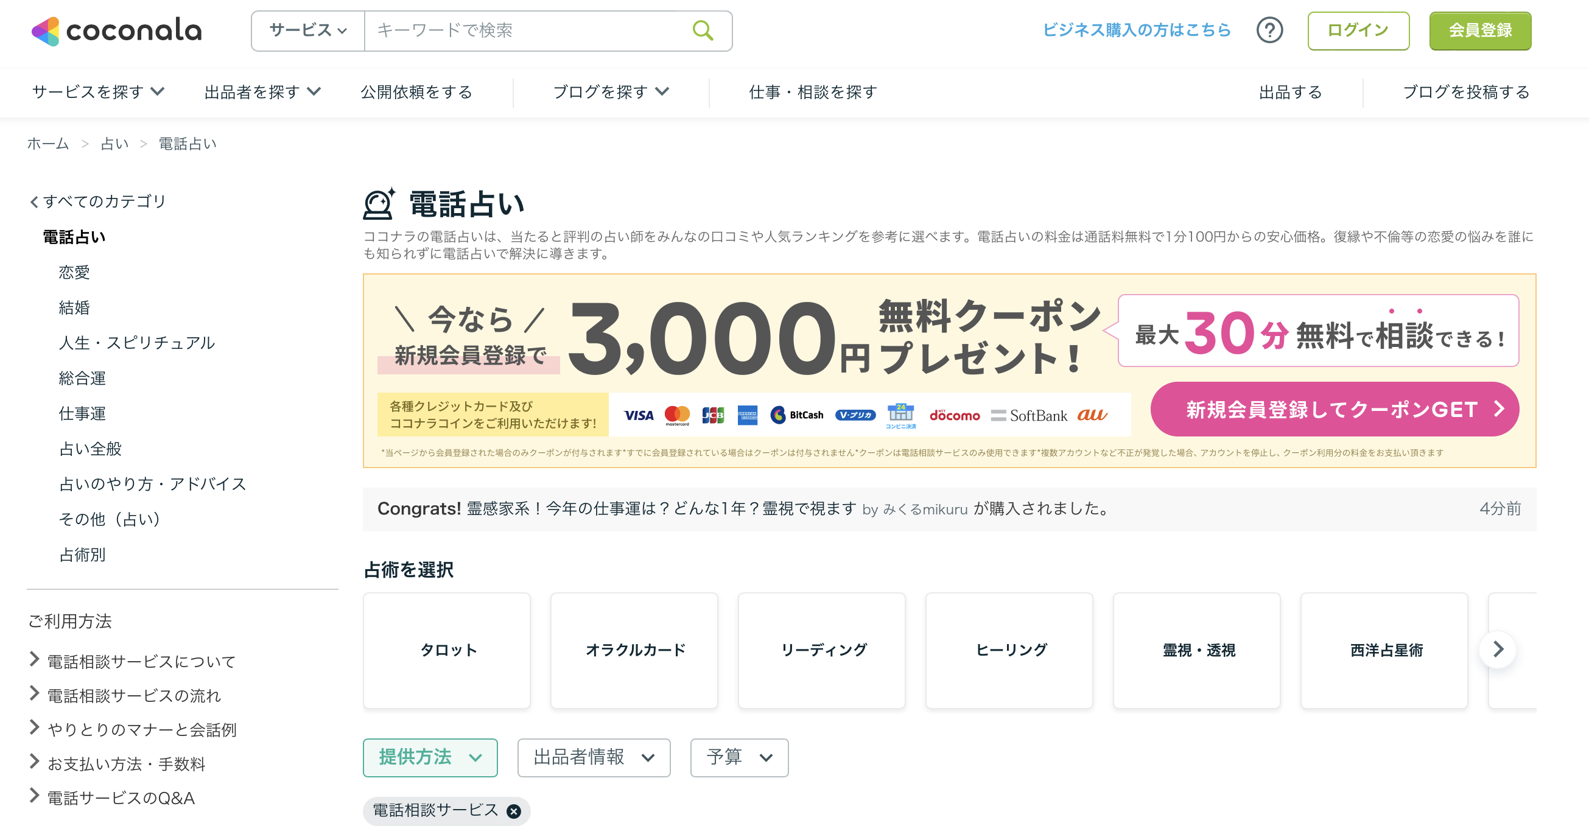Click the ログイン button
The image size is (1589, 834).
coord(1358,30)
